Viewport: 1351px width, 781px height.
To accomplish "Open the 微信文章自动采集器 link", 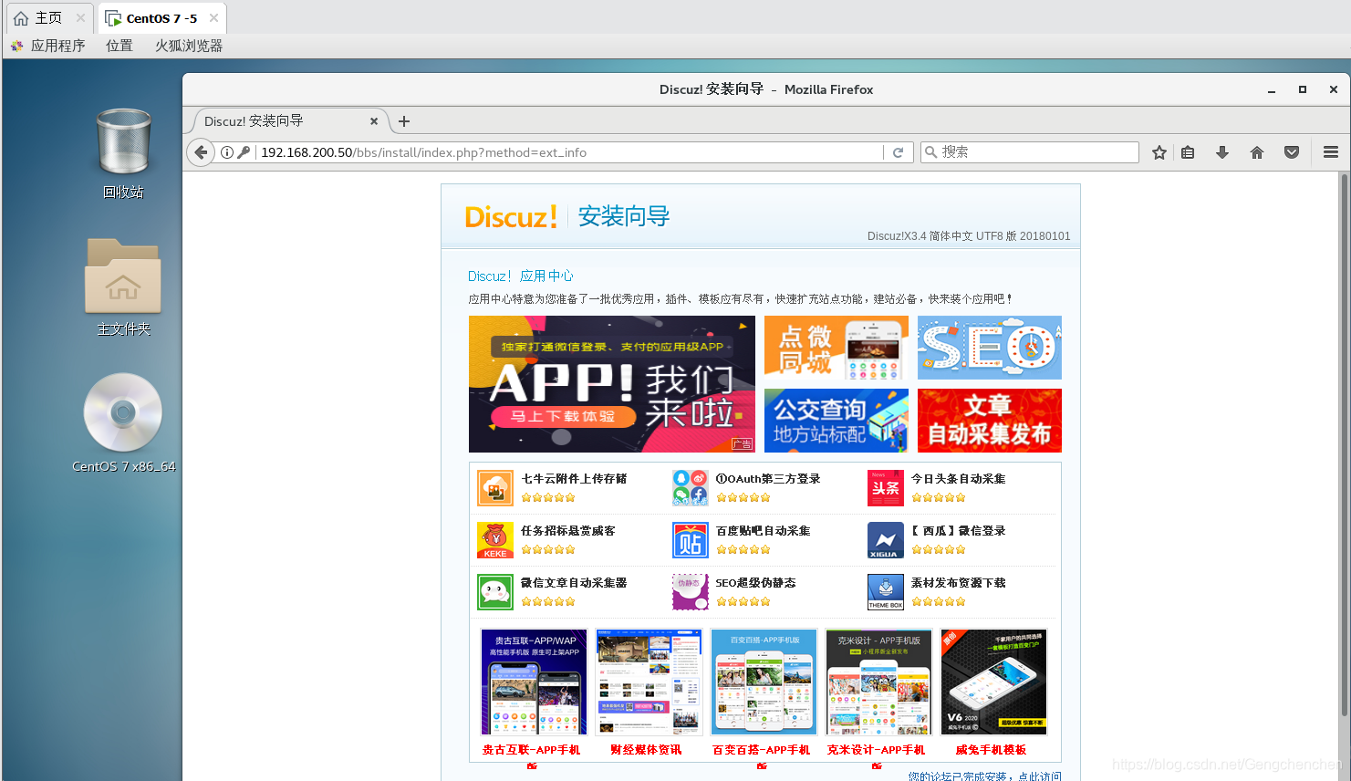I will point(574,583).
